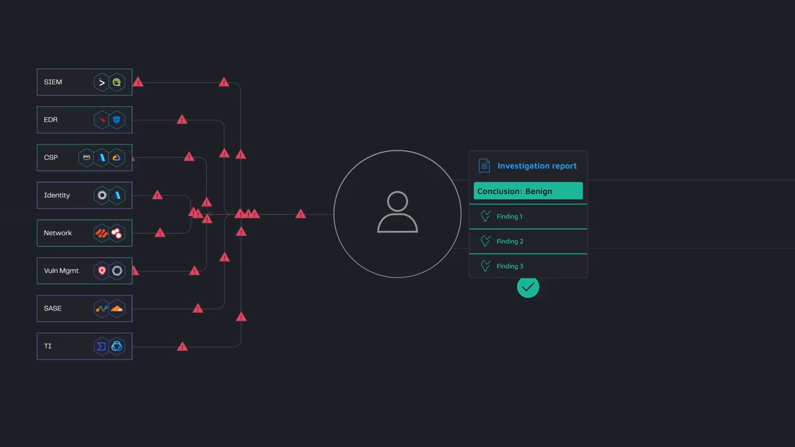The width and height of the screenshot is (795, 447).
Task: Click the Identity label
Action: 57,196
